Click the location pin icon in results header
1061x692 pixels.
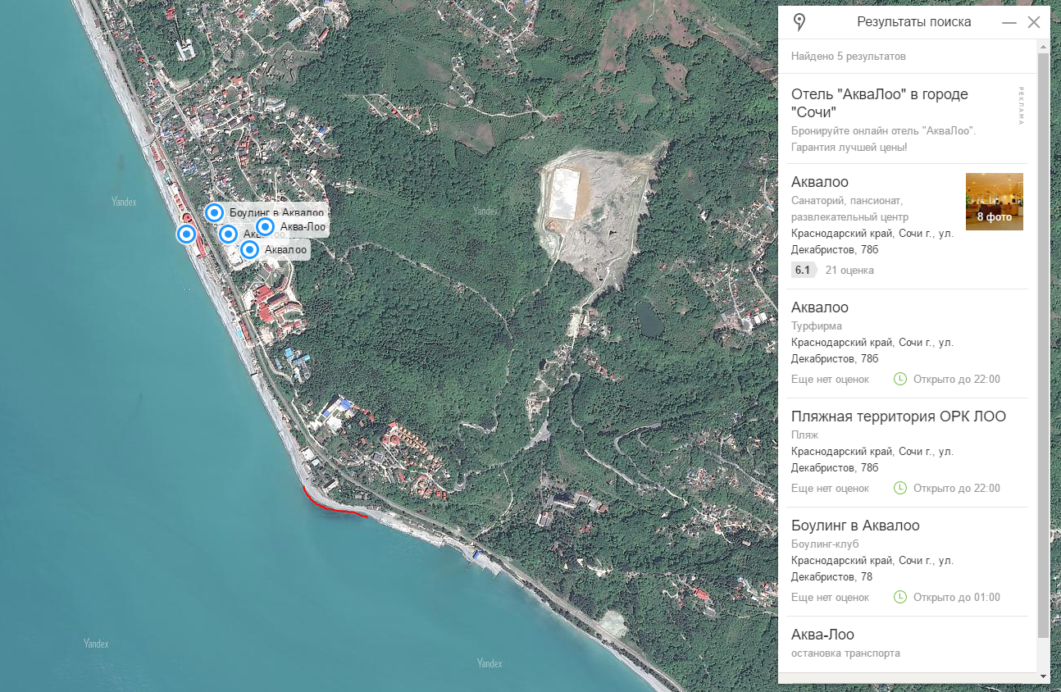tap(799, 22)
